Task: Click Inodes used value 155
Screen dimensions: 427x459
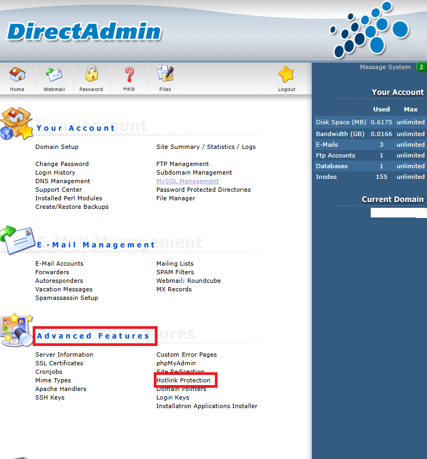Action: (x=381, y=177)
